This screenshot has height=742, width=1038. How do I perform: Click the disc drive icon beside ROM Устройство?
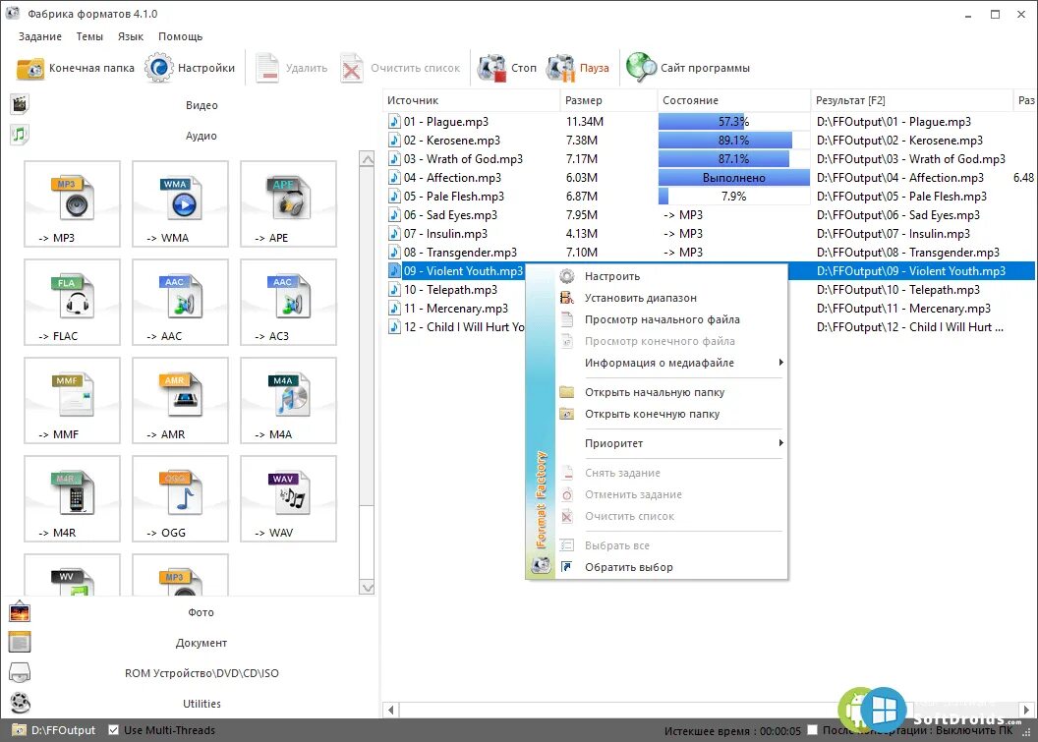[20, 673]
